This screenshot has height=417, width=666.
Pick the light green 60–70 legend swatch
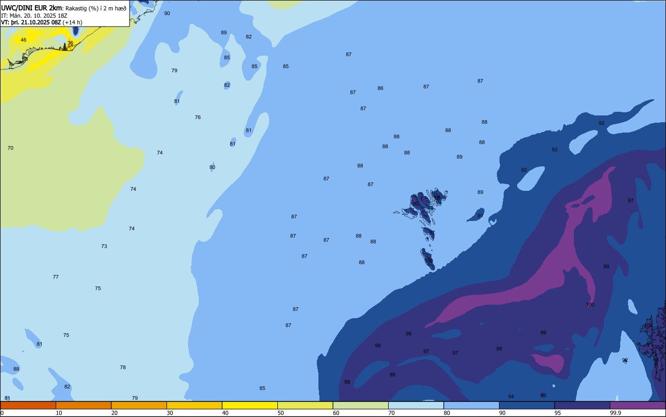pos(361,405)
